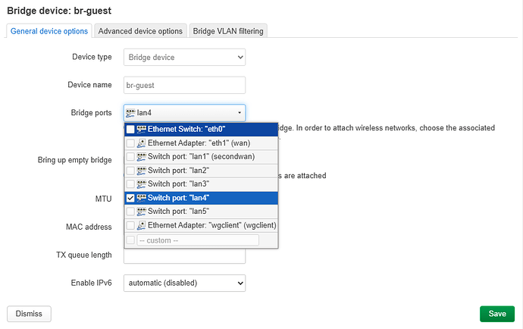Open the Device type dropdown
The image size is (523, 329).
coord(184,57)
